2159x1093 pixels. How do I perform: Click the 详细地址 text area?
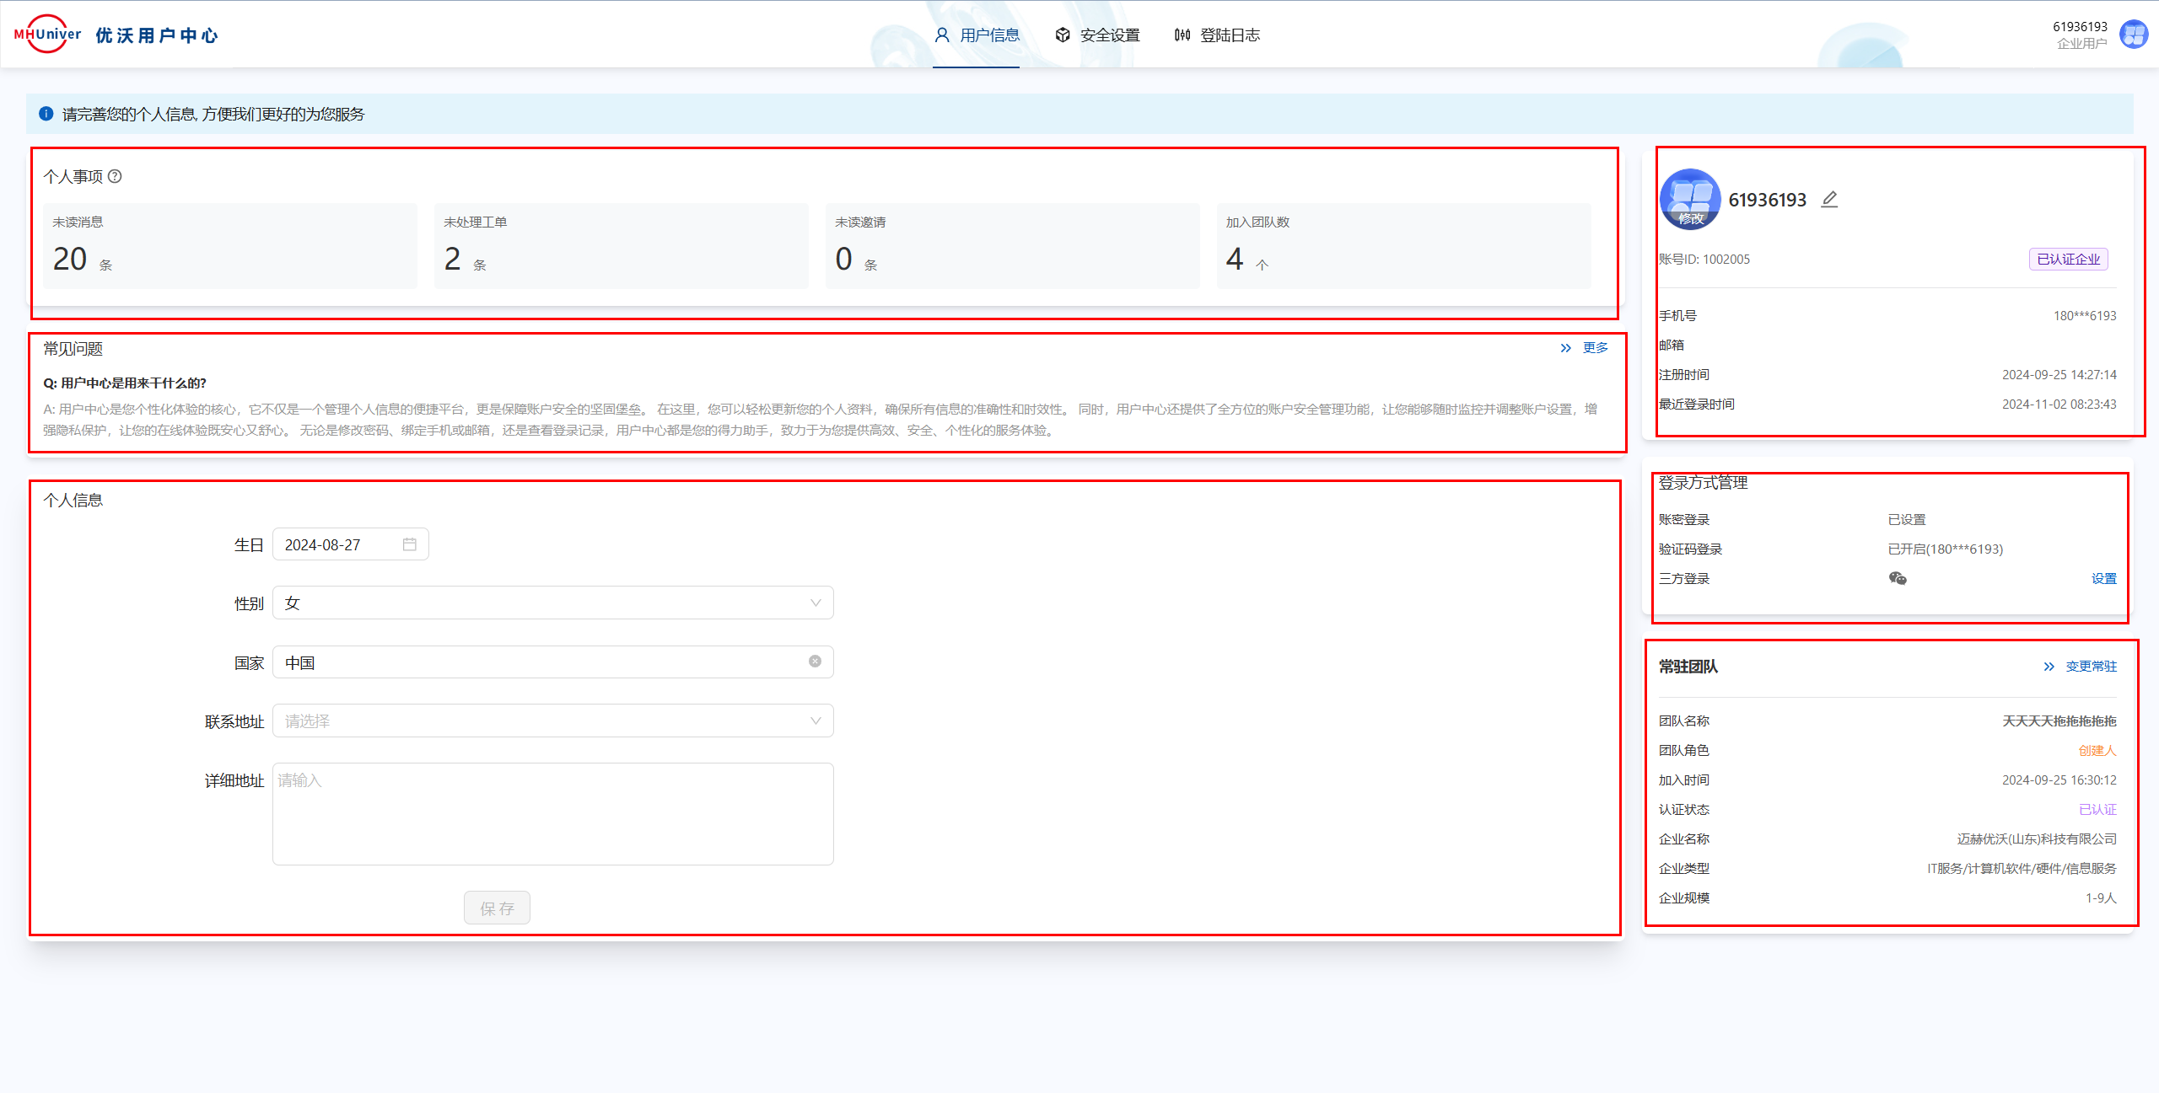pos(552,814)
